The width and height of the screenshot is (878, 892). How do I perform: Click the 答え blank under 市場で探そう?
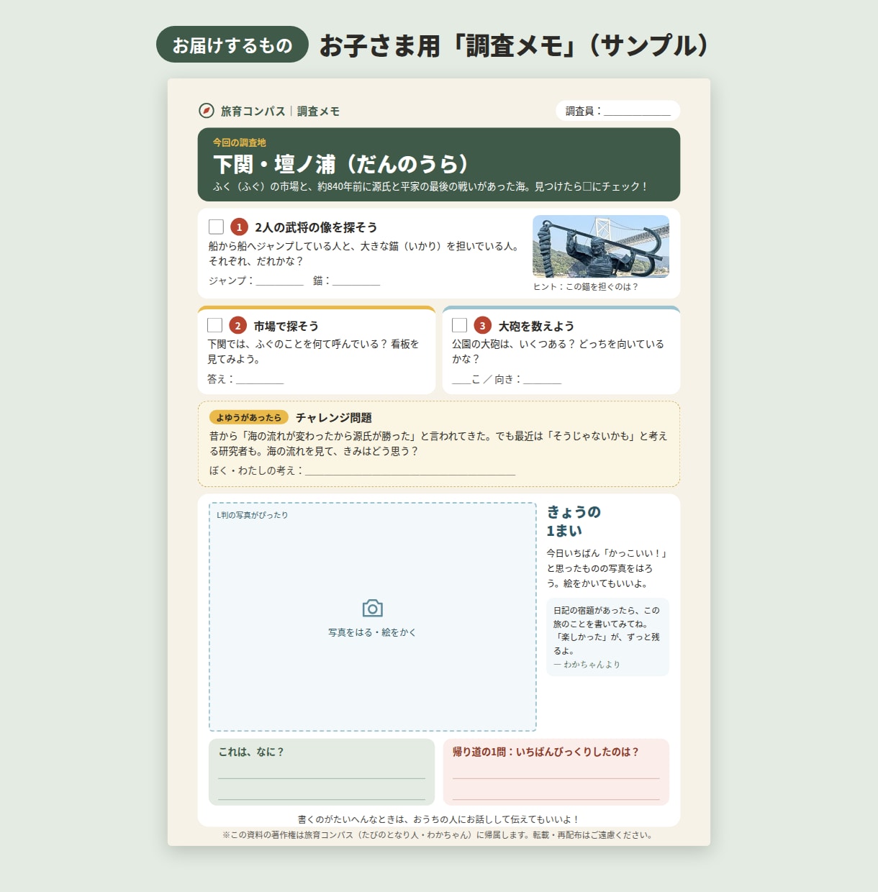pyautogui.click(x=260, y=380)
